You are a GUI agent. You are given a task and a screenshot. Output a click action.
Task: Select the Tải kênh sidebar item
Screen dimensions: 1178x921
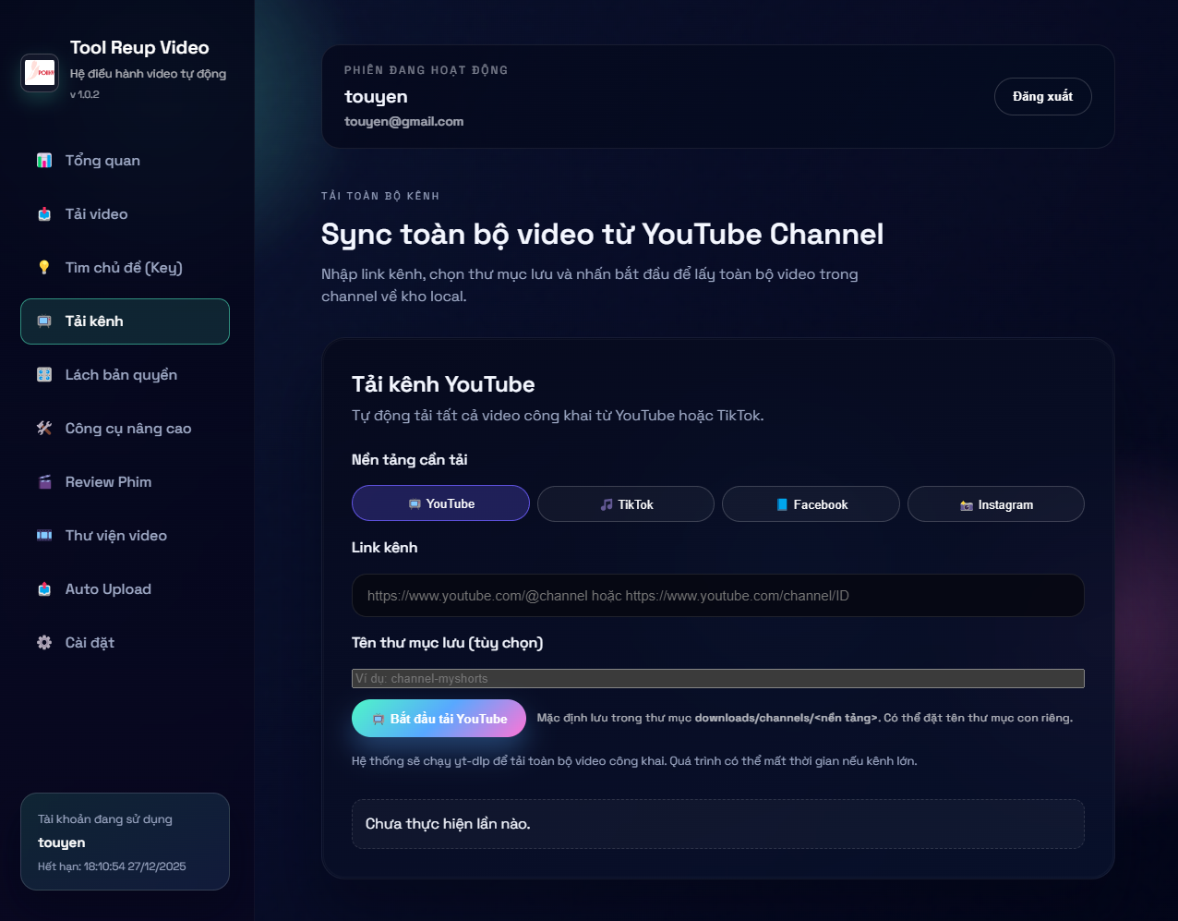pos(125,321)
